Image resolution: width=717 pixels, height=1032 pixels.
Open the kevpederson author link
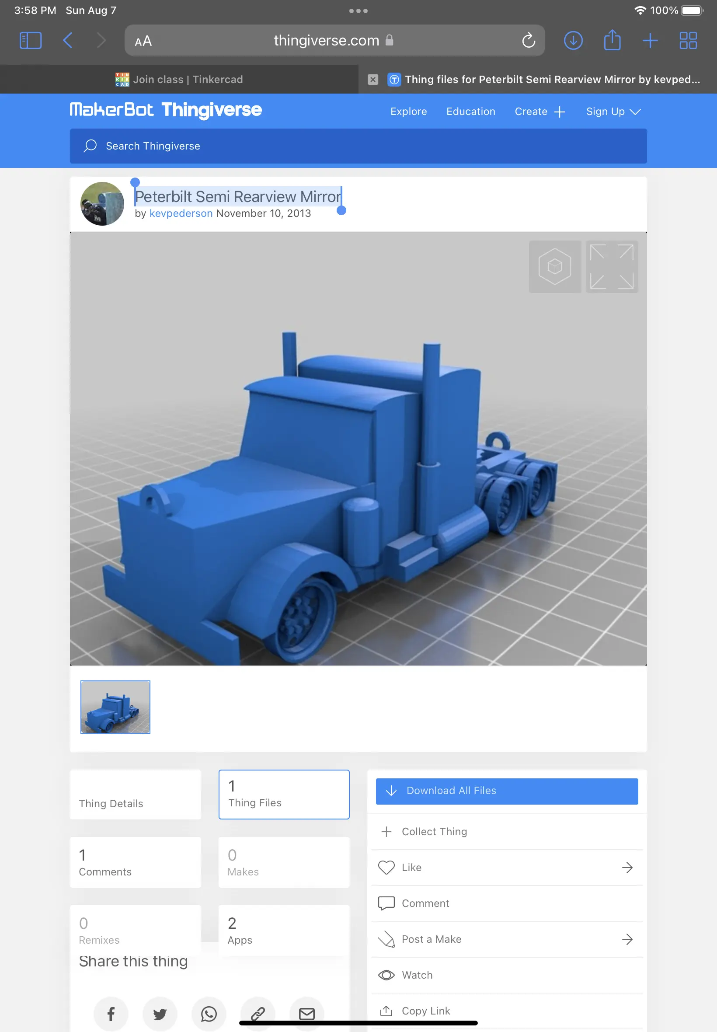(181, 213)
